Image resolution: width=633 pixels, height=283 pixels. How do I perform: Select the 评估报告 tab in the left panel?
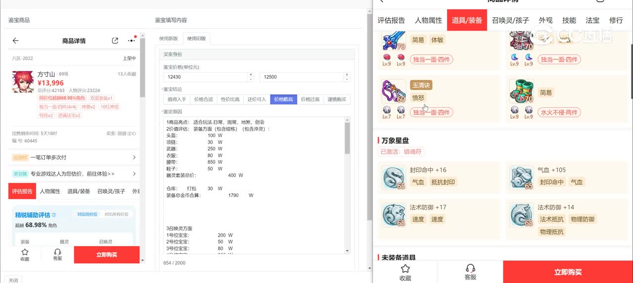[x=22, y=191]
